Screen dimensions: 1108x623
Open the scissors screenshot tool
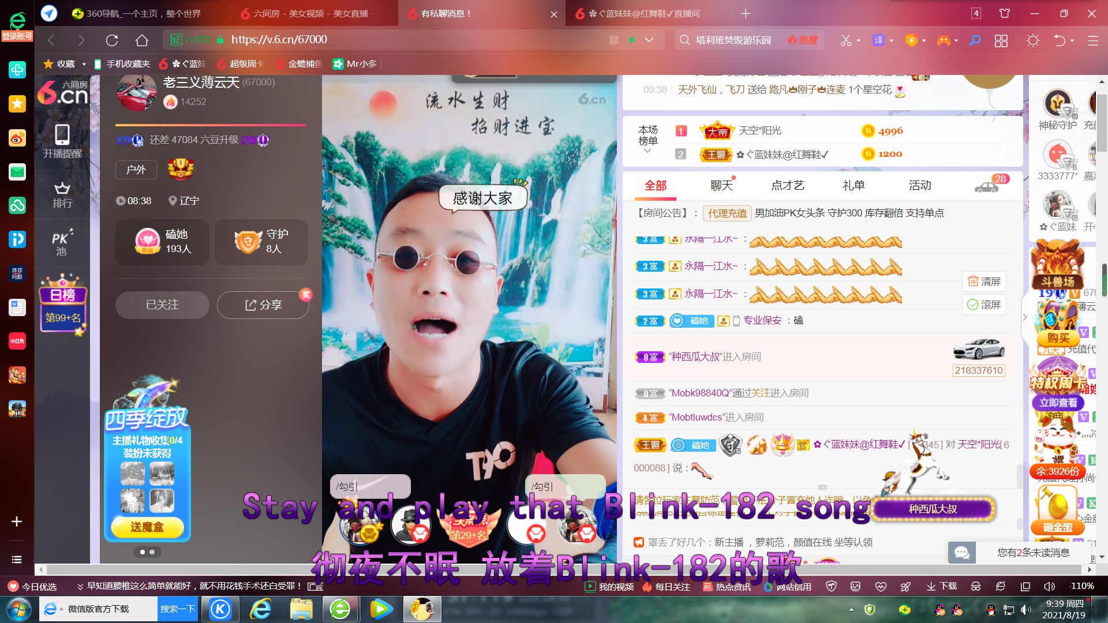(x=845, y=40)
